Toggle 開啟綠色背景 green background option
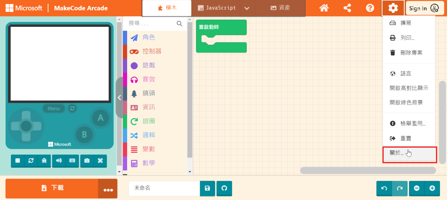This screenshot has width=447, height=200. click(409, 103)
